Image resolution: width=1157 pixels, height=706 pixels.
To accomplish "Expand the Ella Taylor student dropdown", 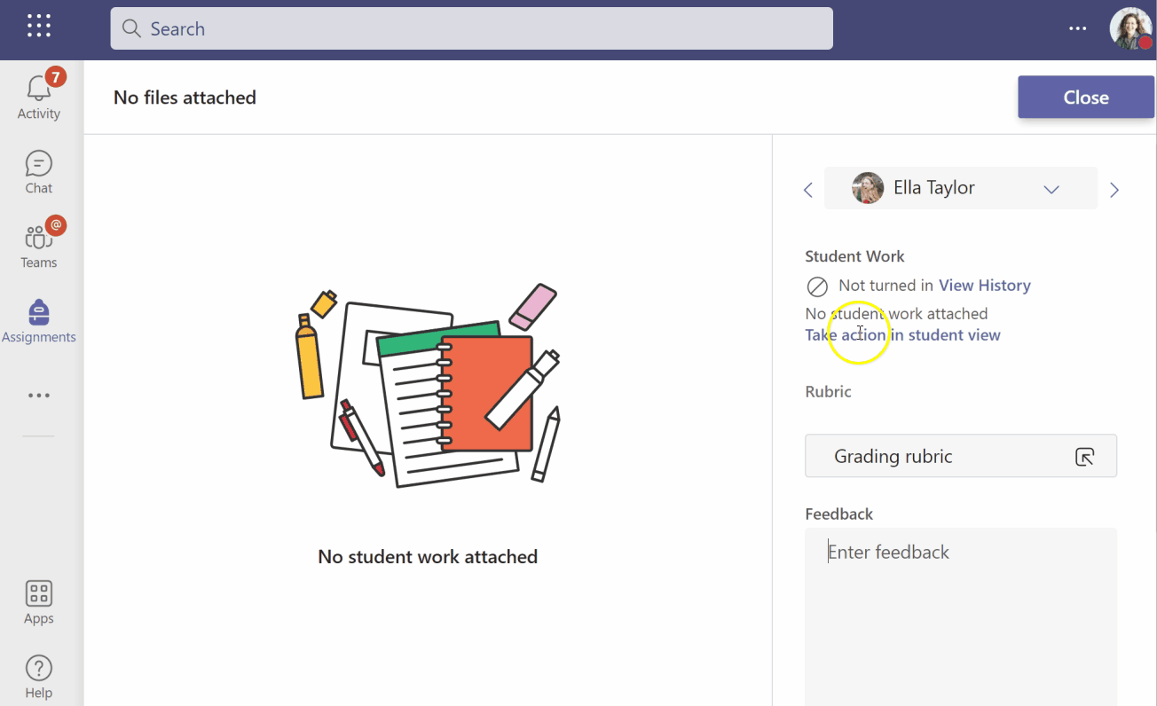I will pyautogui.click(x=1051, y=188).
